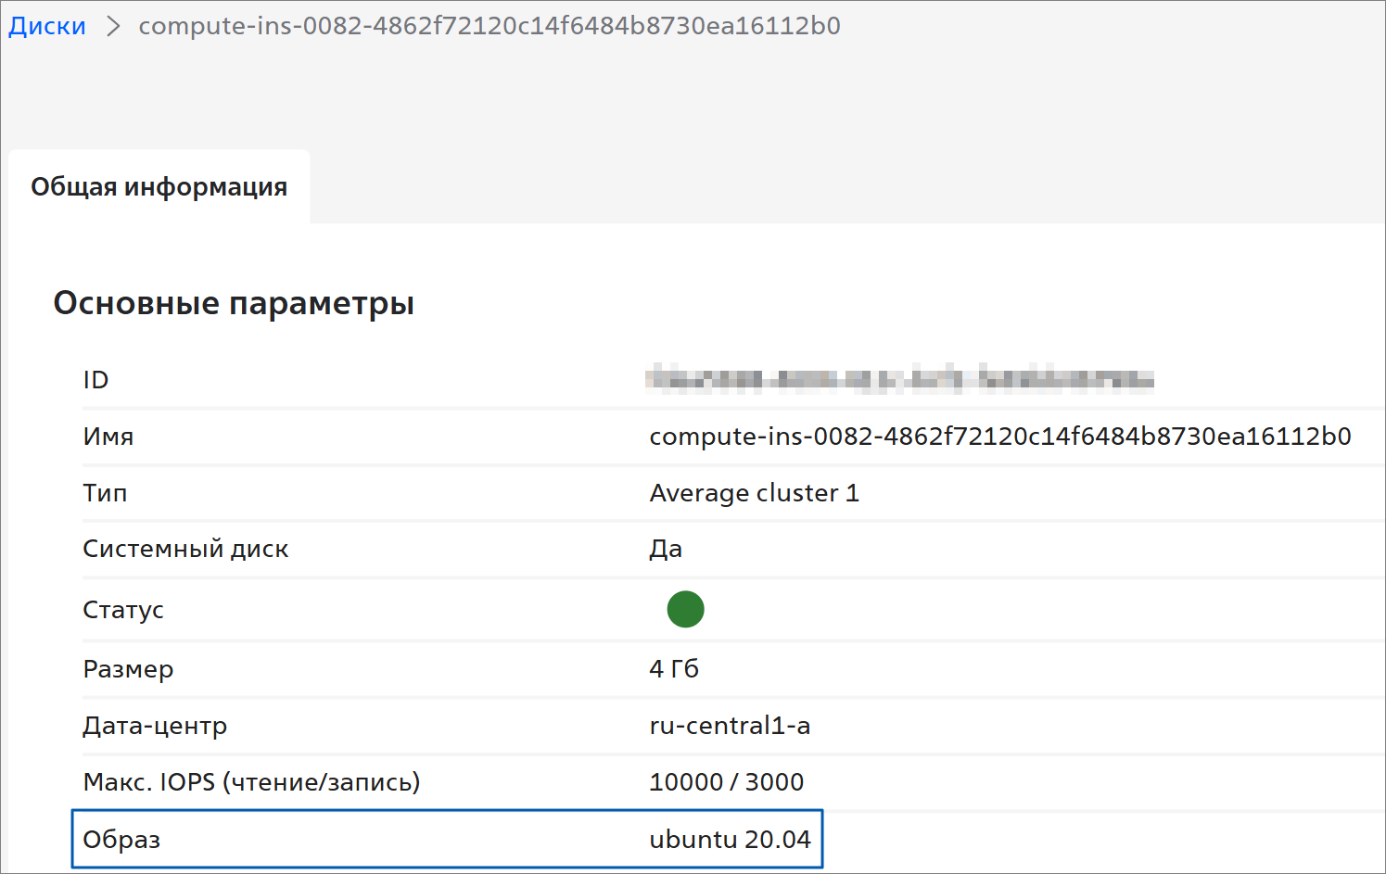Select the disk name in the breadcrumb
The height and width of the screenshot is (874, 1386).
point(489,26)
